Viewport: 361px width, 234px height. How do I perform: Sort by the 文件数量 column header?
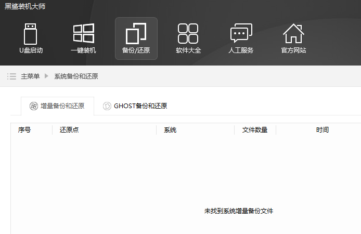255,130
